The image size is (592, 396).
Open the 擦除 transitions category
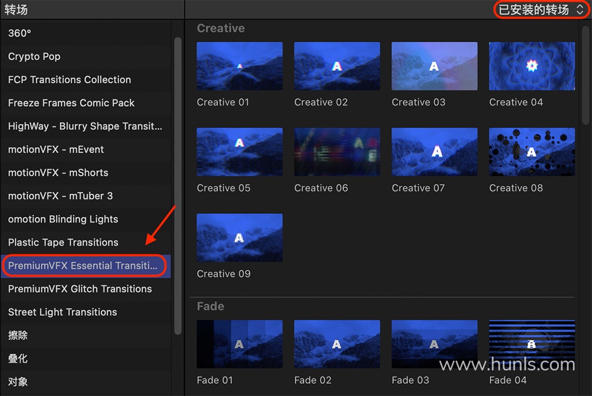point(86,335)
